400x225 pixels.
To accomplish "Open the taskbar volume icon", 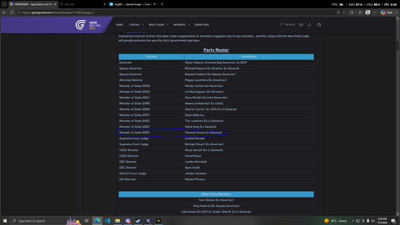I will 372,221.
